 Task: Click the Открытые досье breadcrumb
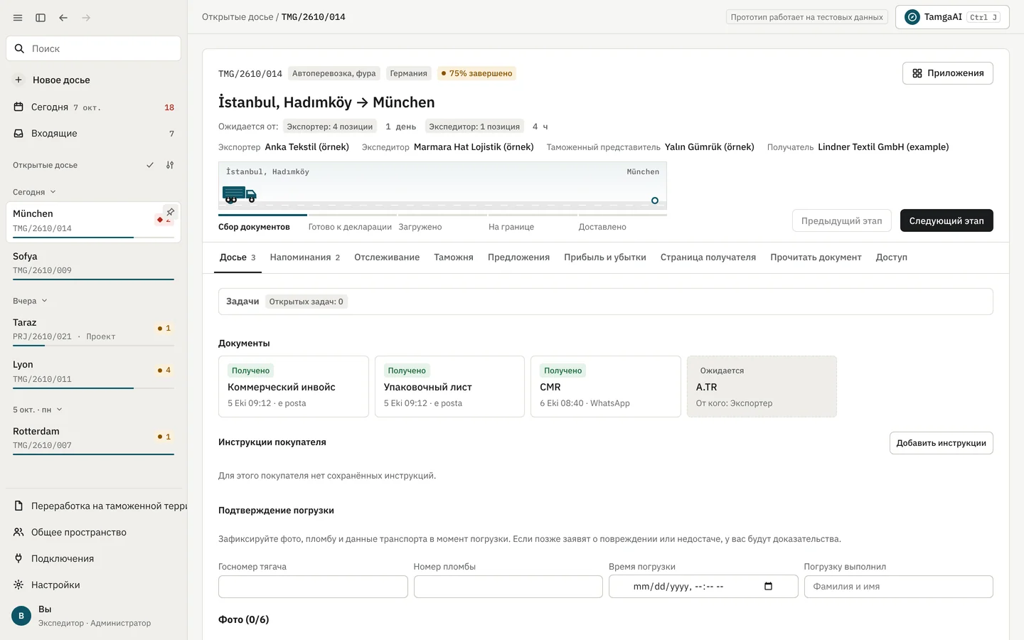coord(238,17)
